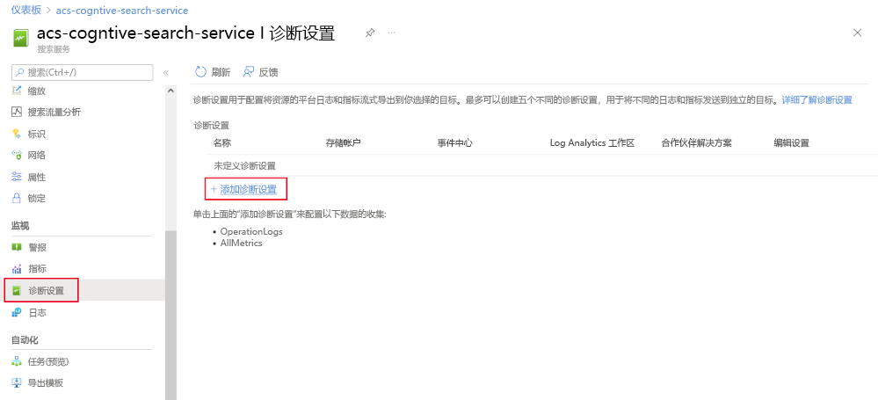Viewport: 878px width, 400px height.
Task: Click the 导出模板 export icon
Action: [x=17, y=383]
